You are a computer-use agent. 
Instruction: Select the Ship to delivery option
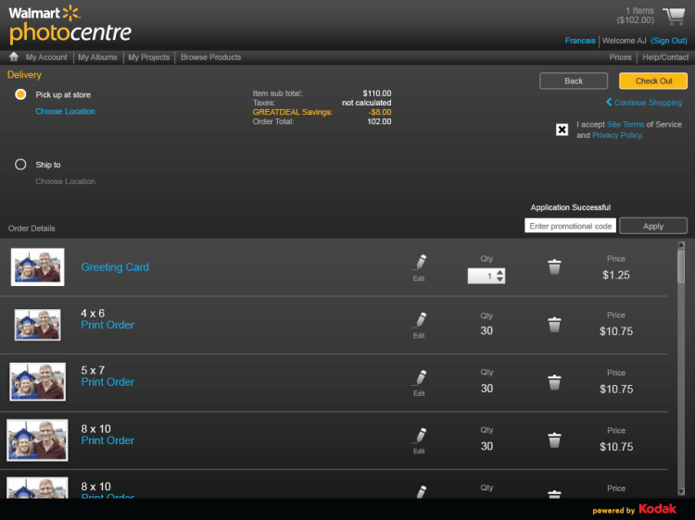tap(20, 165)
